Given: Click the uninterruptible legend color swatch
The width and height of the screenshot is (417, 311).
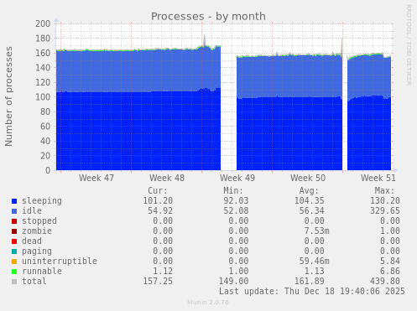Looking at the screenshot, I should tap(14, 262).
